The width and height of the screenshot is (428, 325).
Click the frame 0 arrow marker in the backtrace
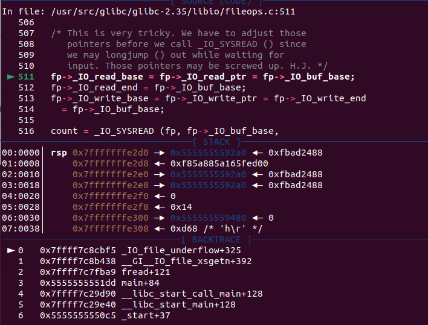pos(10,250)
